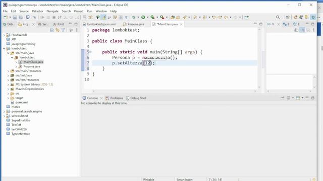Open the Terminal/console toolbar icon
323x181 pixels.
pyautogui.click(x=28, y=18)
